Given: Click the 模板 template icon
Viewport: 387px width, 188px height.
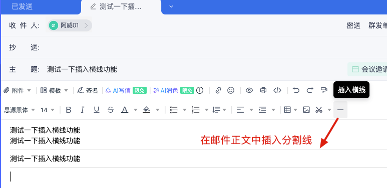Looking at the screenshot, I should [x=44, y=90].
